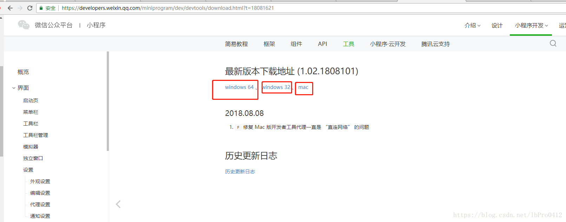Go forward with the browser forward arrow
Screen dimensions: 566x222
click(20, 8)
